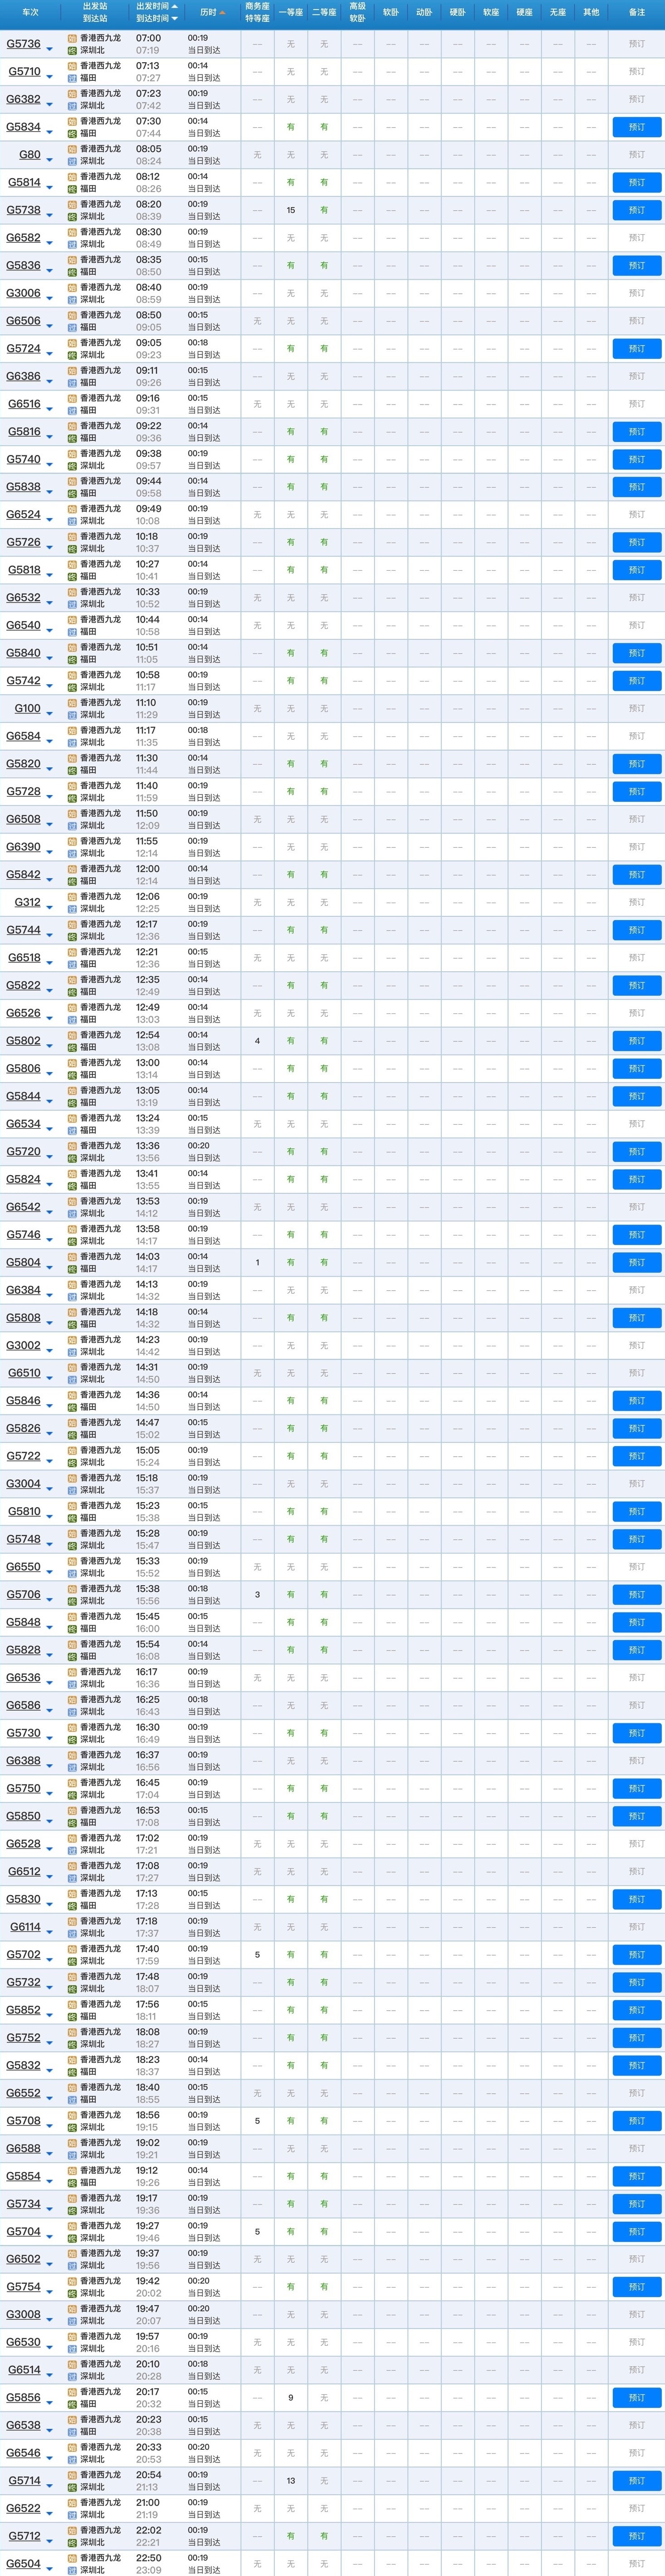
Task: Click the destination icon beside 深圳北 in the G5724 row
Action: point(72,355)
